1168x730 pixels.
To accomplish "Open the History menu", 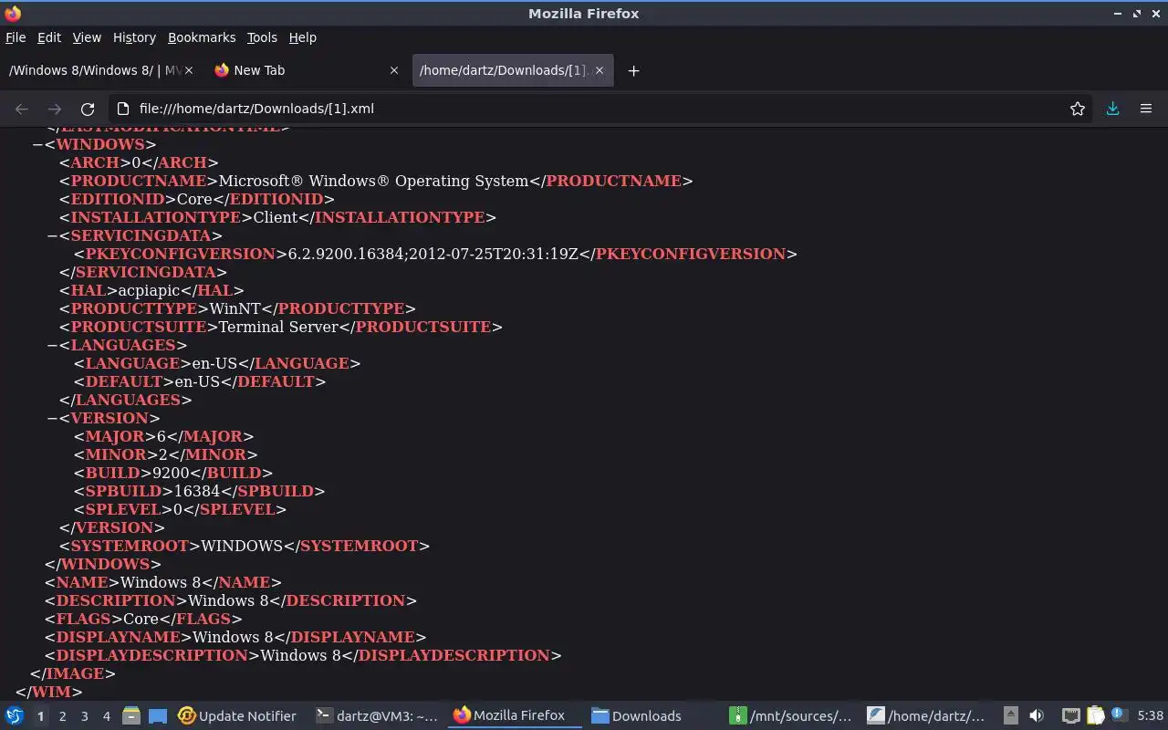I will coord(134,37).
